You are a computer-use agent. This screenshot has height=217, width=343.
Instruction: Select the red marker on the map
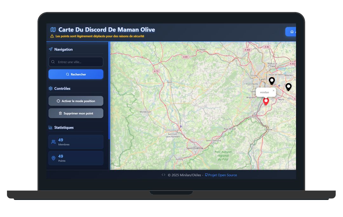point(266,101)
